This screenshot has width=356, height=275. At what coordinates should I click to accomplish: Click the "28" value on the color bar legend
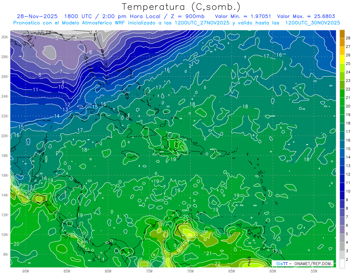348,38
